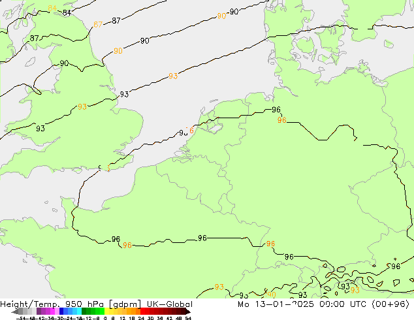Pick the darkest green swatch in the legend

click(84, 312)
